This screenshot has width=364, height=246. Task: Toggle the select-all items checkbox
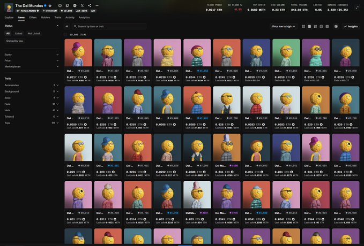point(65,35)
